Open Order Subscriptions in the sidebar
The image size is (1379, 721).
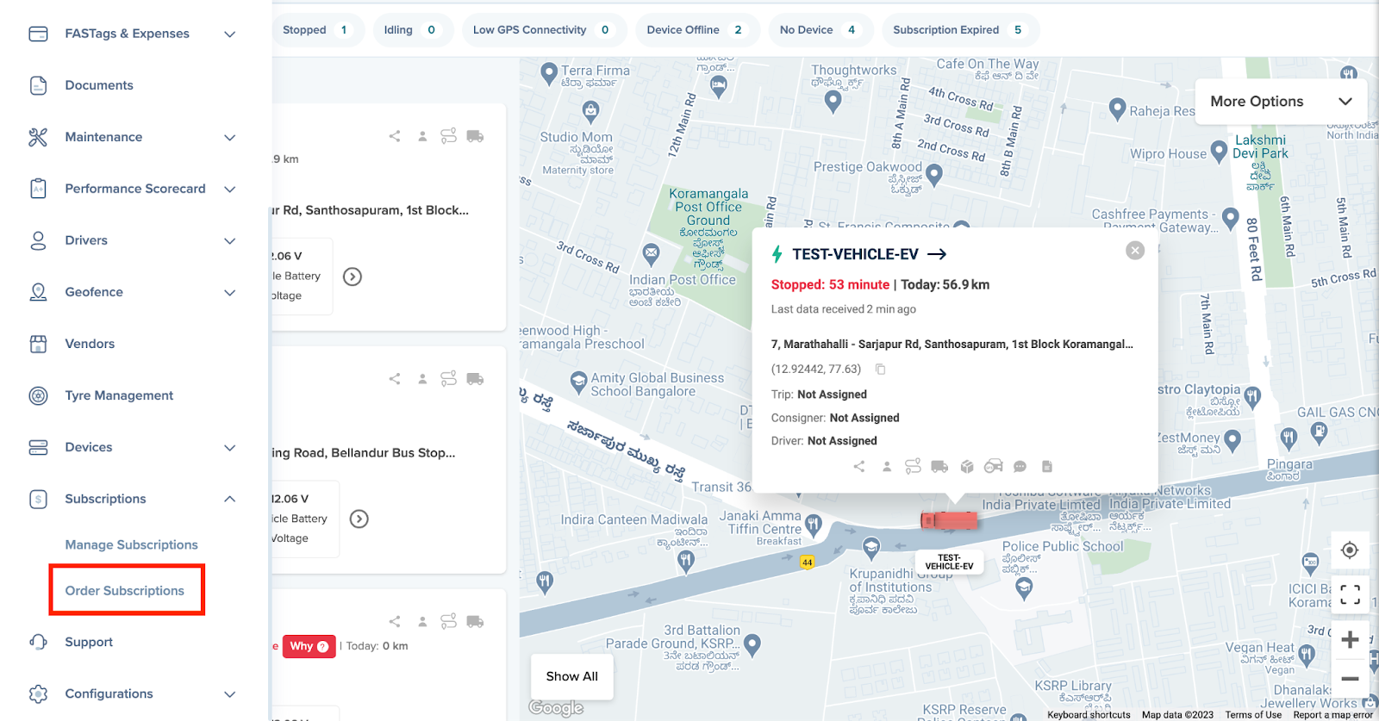click(125, 591)
